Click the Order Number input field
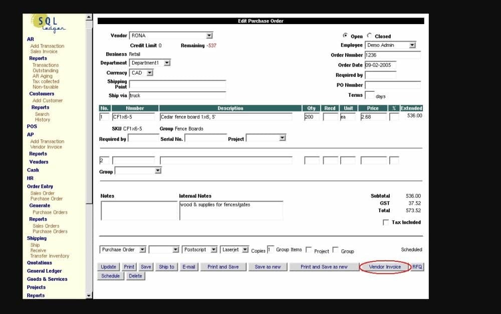 (x=392, y=55)
